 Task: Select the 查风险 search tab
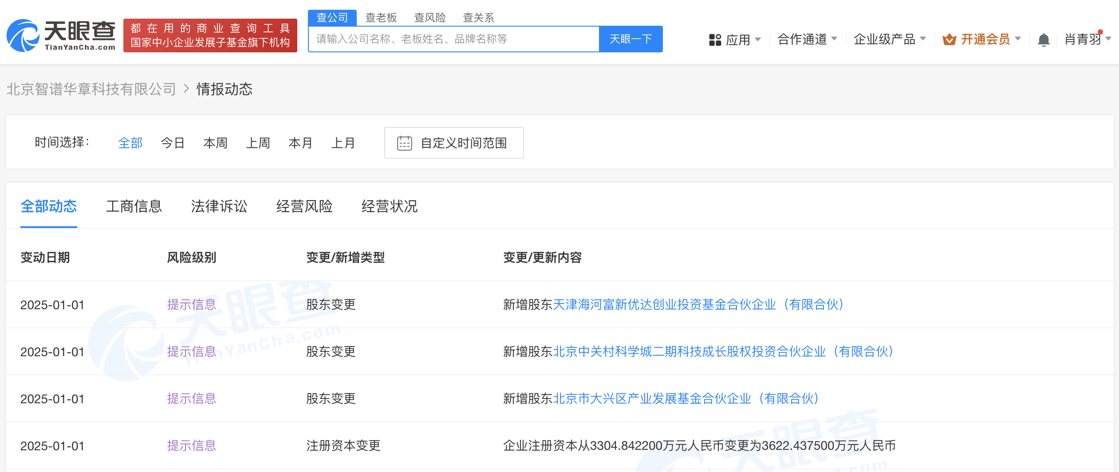tap(429, 18)
